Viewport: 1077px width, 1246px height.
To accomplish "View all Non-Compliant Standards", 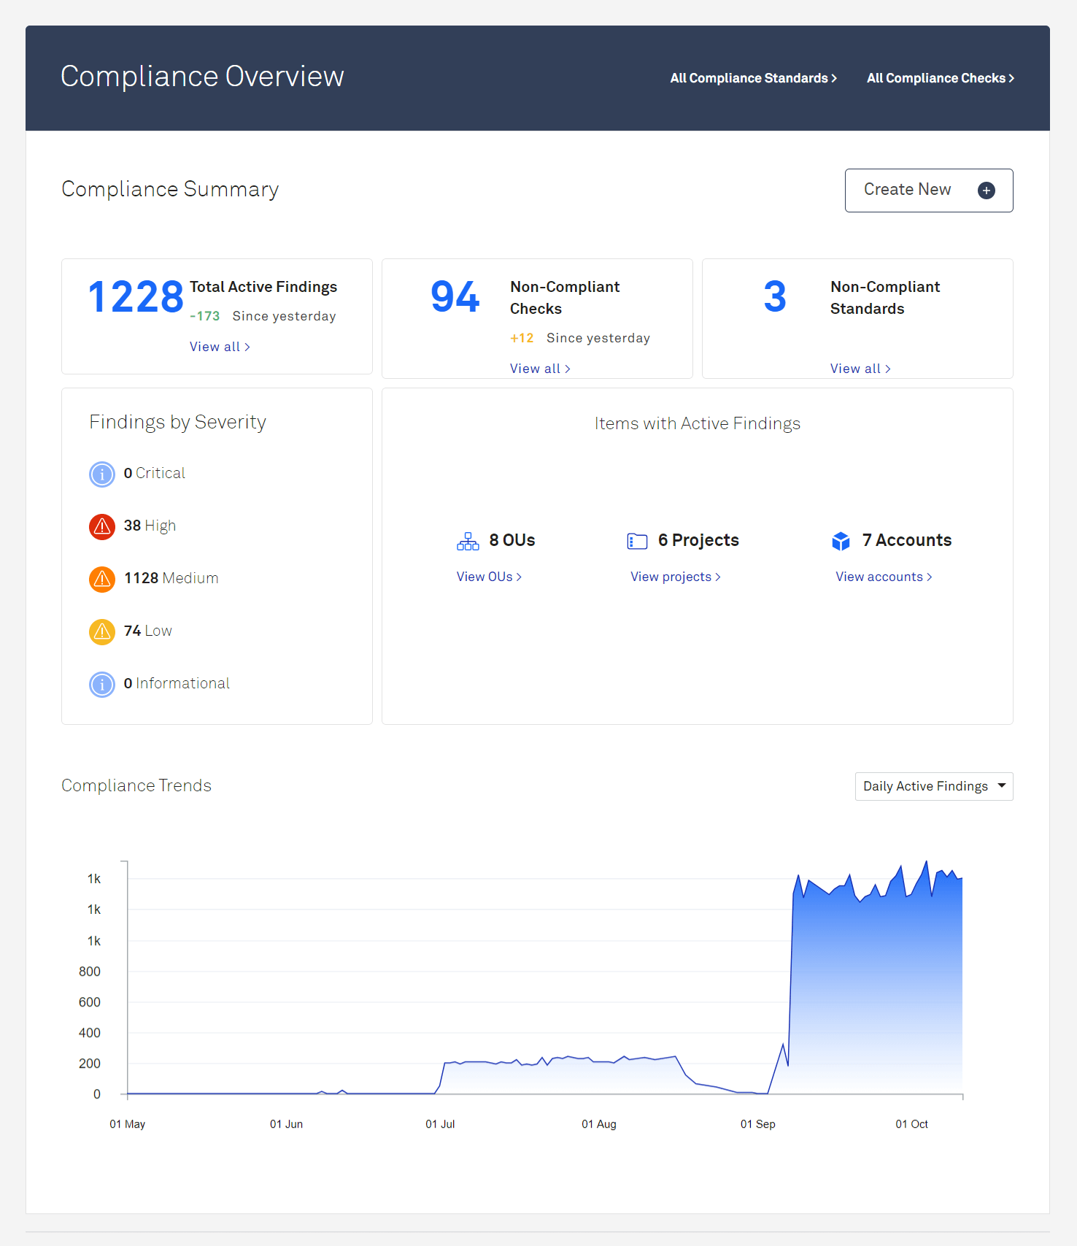I will pyautogui.click(x=860, y=369).
